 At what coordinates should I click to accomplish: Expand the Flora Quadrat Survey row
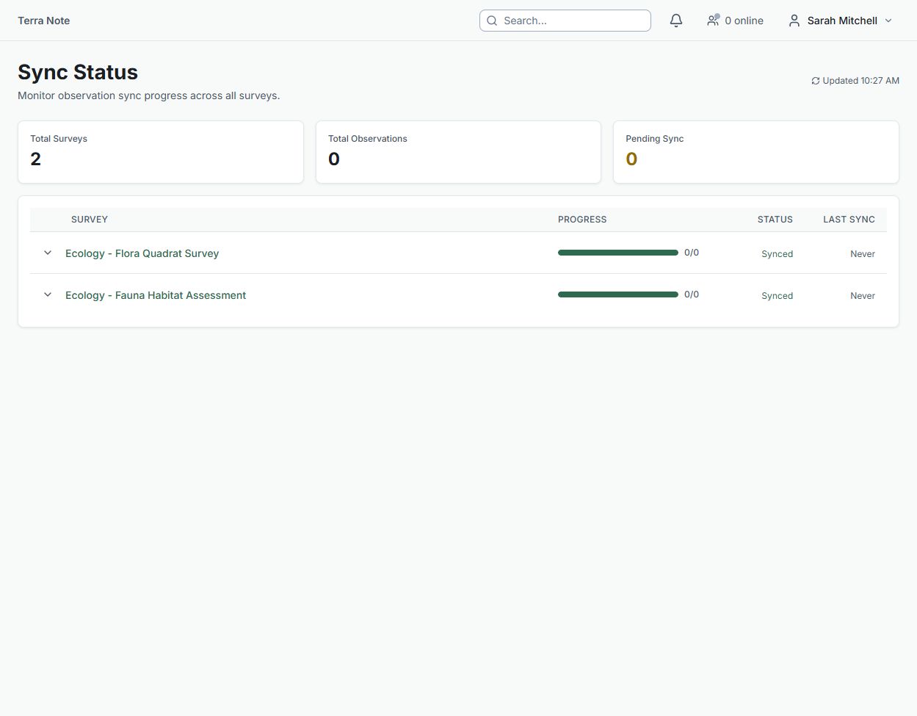click(x=48, y=253)
